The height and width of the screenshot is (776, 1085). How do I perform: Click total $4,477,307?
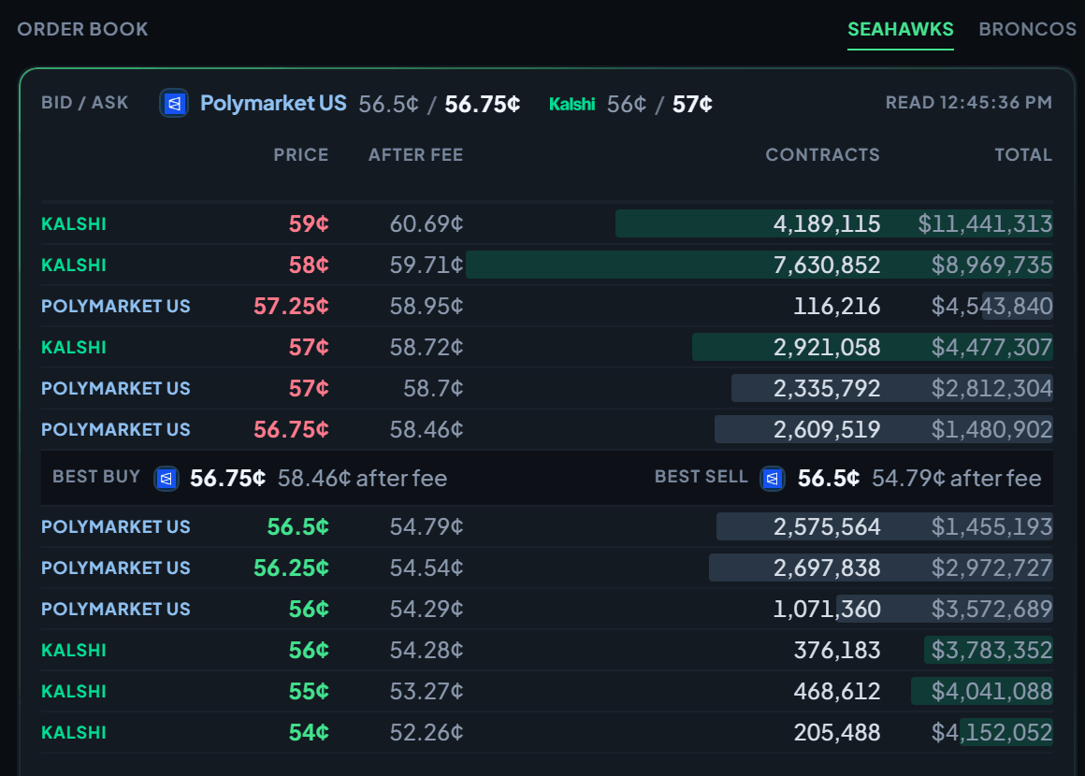[991, 347]
